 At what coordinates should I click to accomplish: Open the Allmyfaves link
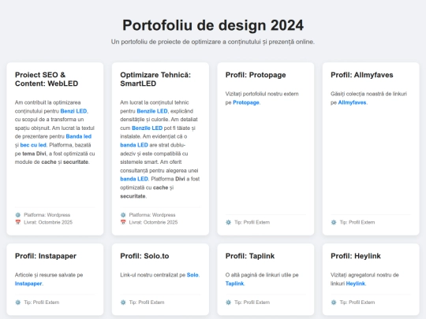352,102
